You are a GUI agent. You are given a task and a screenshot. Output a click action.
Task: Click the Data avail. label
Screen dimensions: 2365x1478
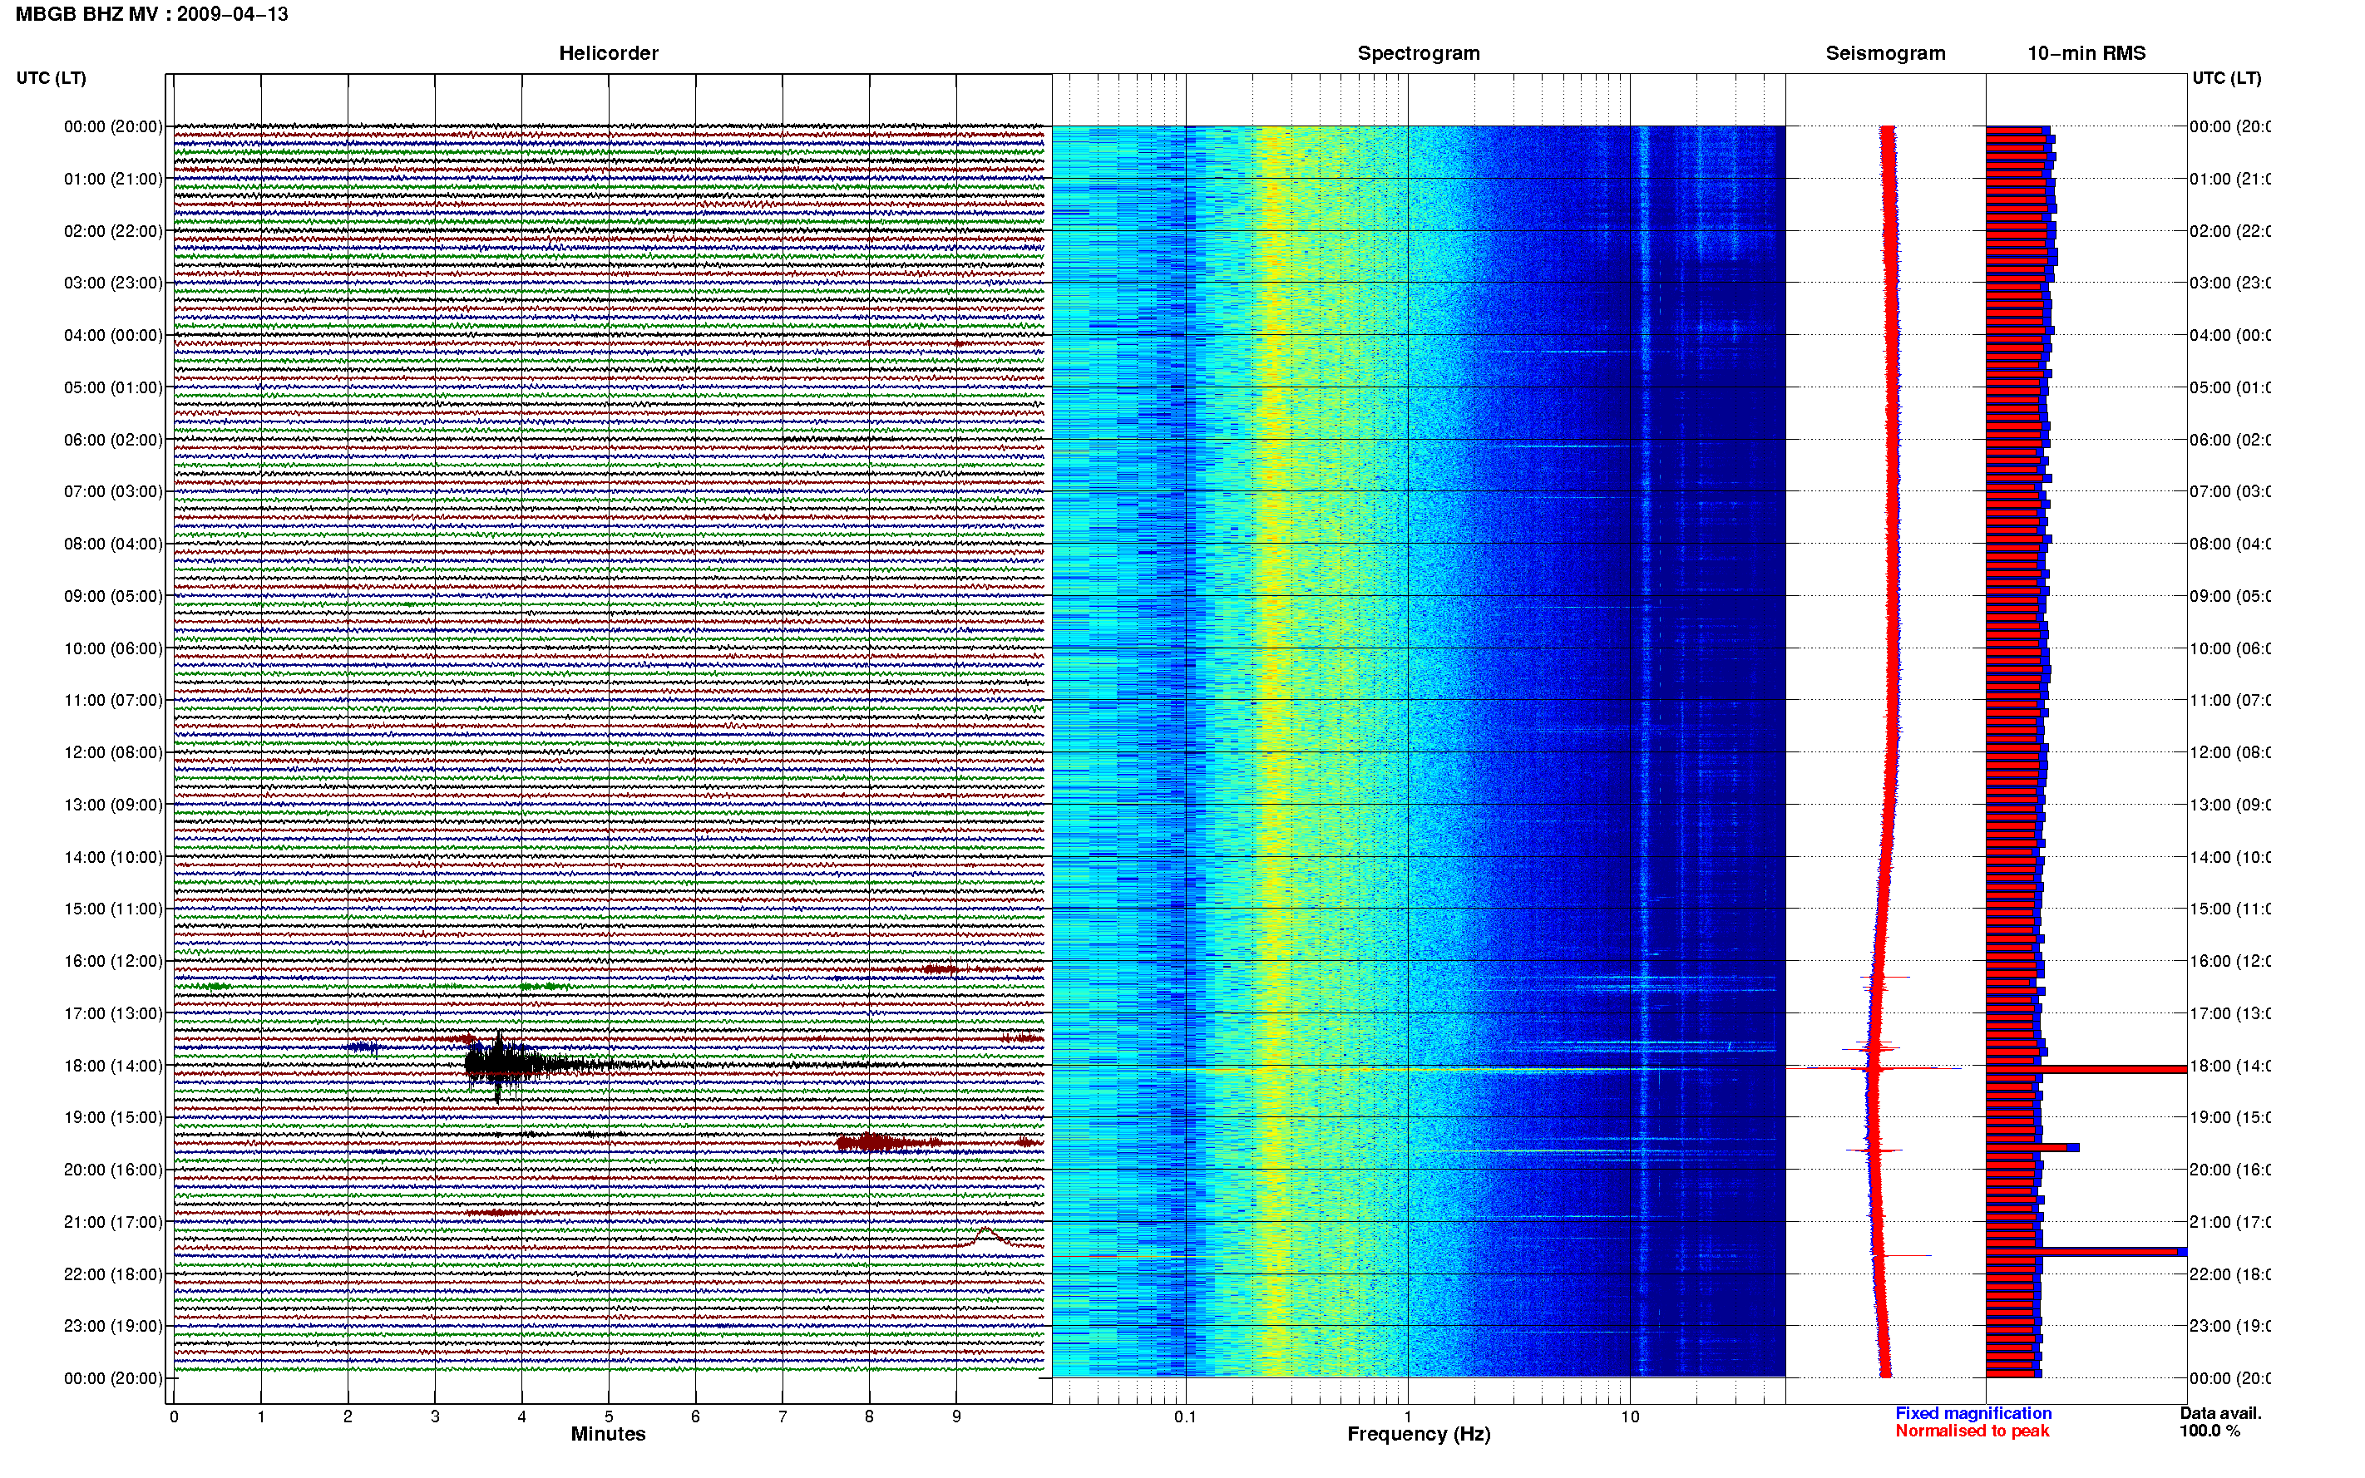pyautogui.click(x=2220, y=1413)
